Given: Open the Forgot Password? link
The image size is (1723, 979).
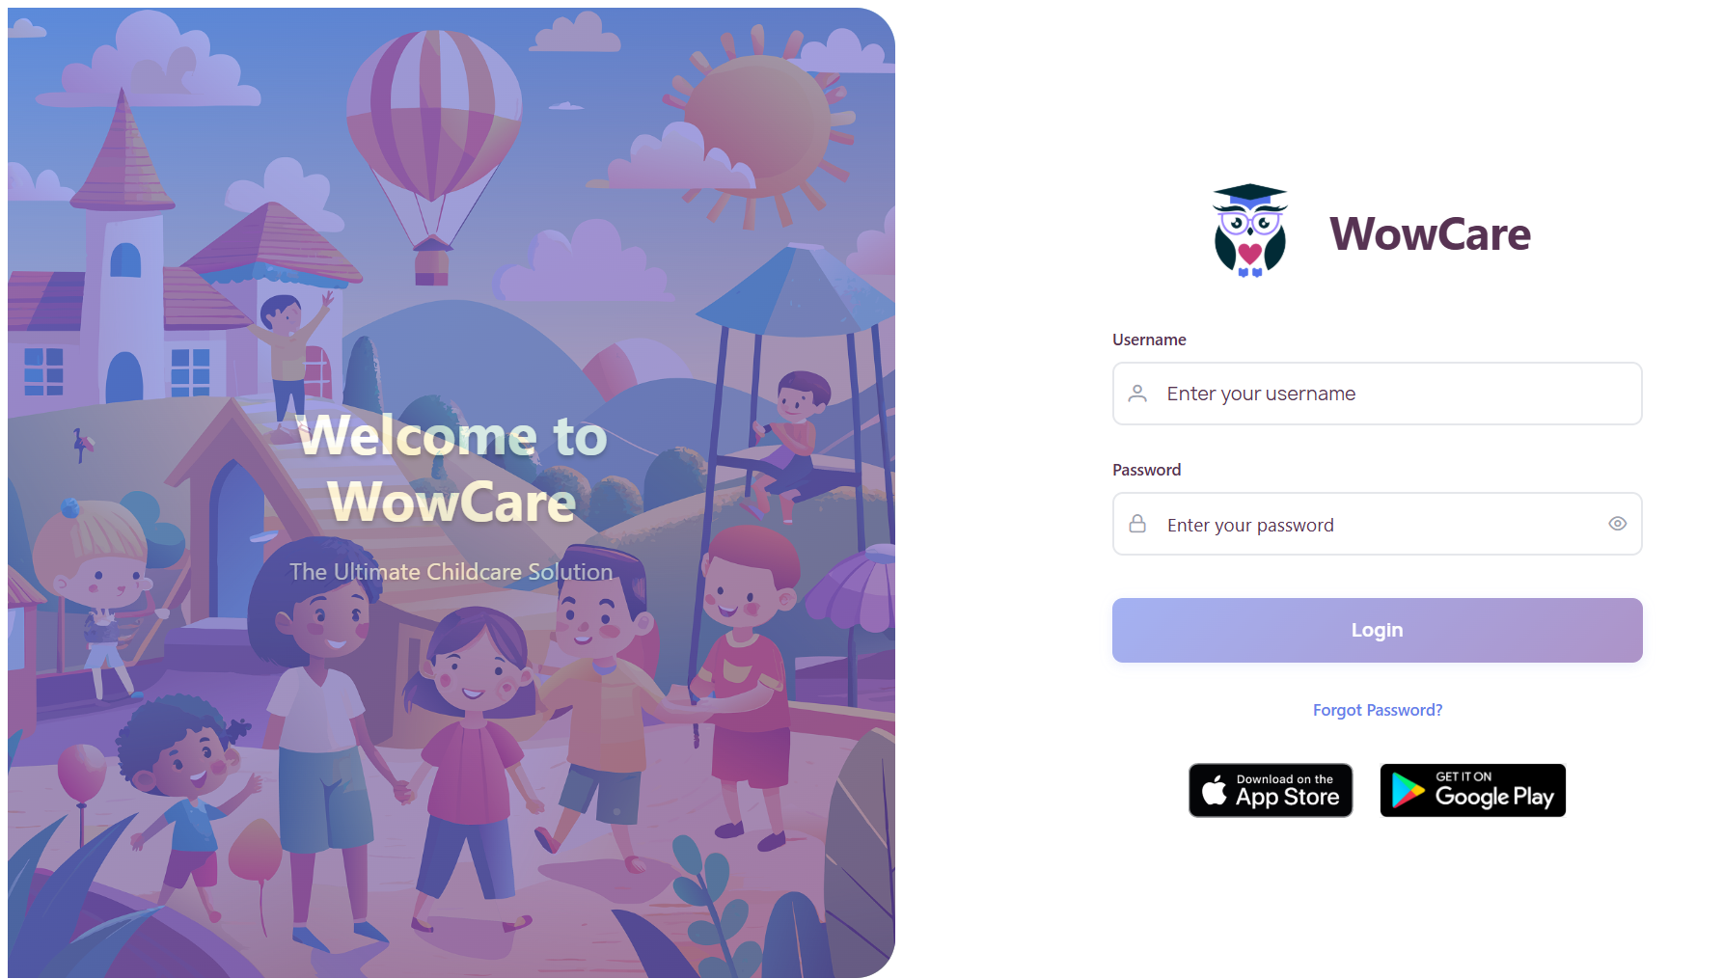Looking at the screenshot, I should (x=1378, y=710).
